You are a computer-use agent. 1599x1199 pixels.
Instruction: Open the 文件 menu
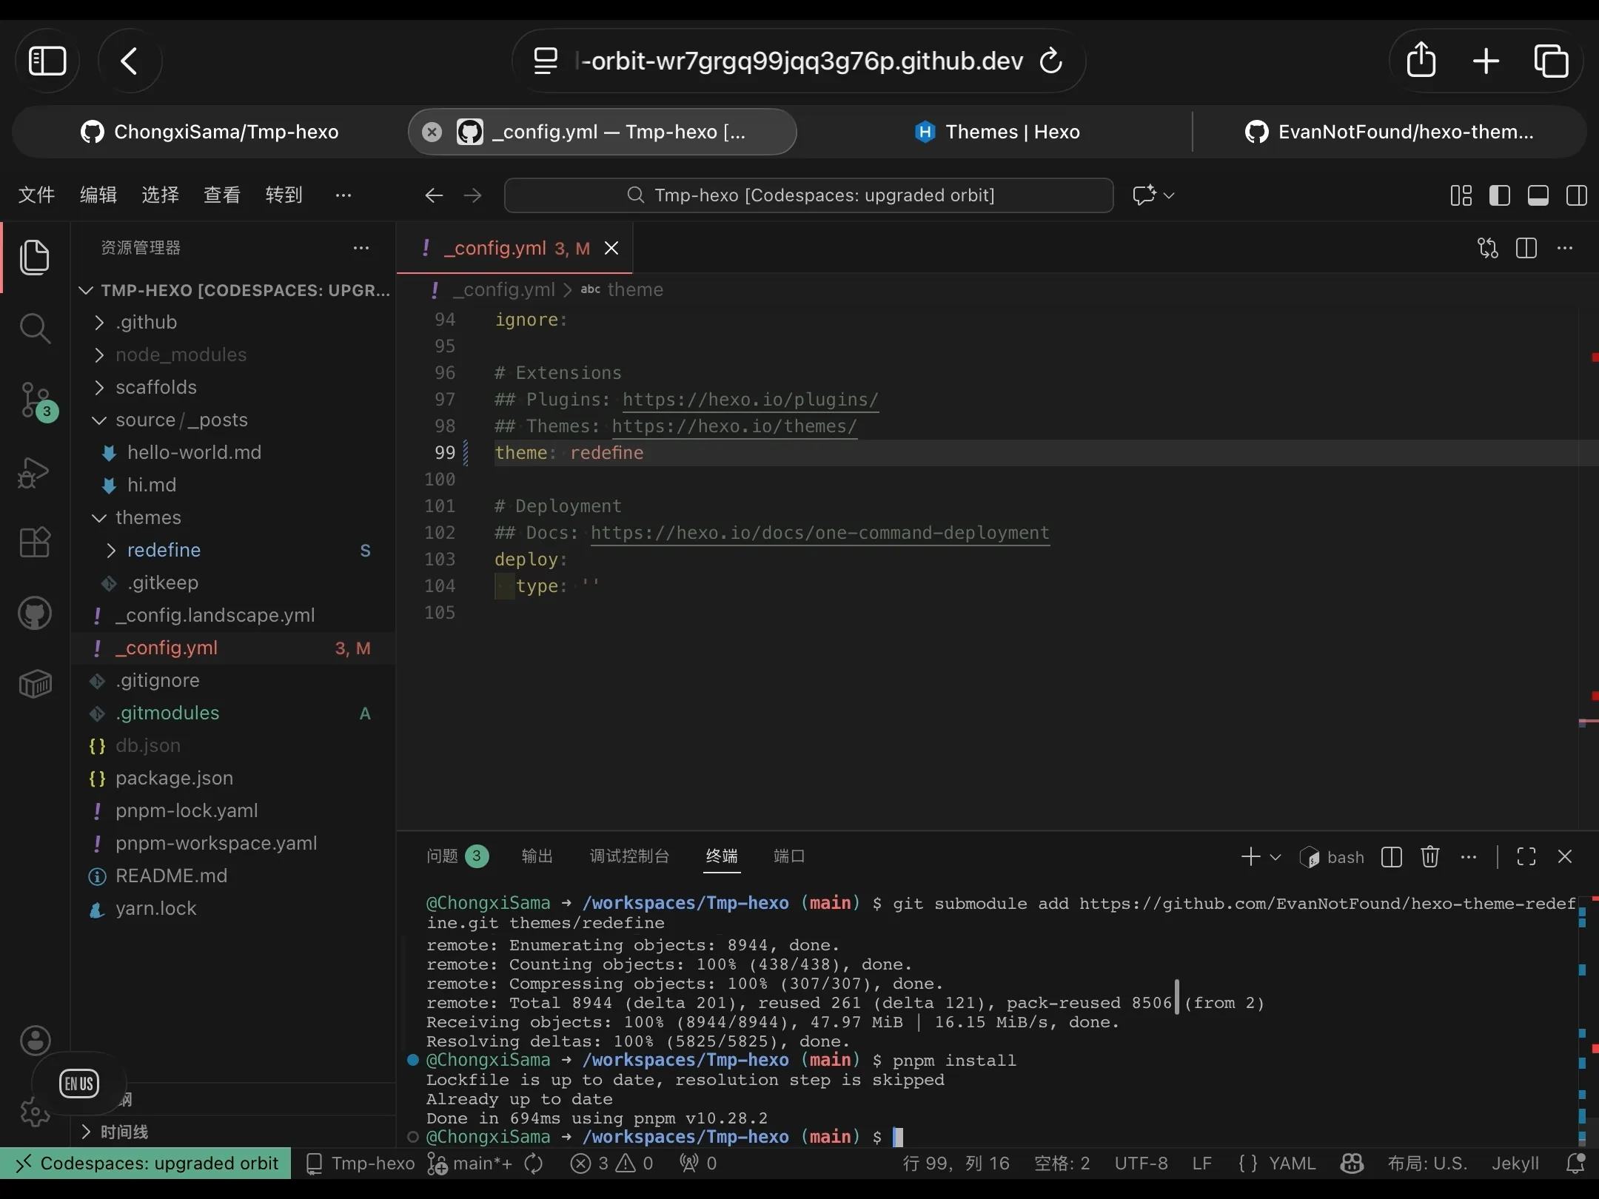(x=36, y=195)
